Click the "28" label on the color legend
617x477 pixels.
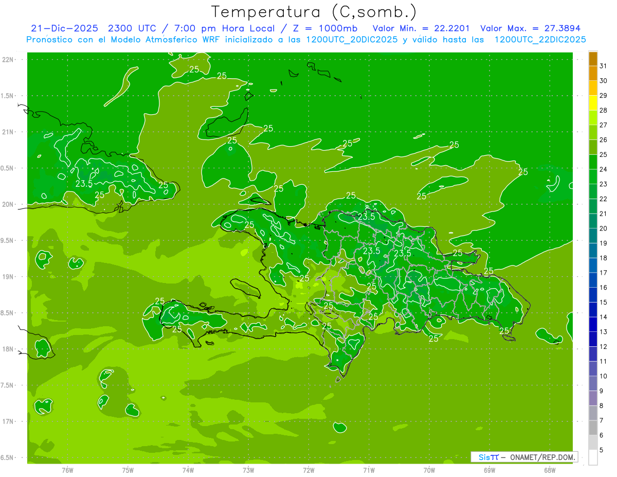tap(603, 110)
